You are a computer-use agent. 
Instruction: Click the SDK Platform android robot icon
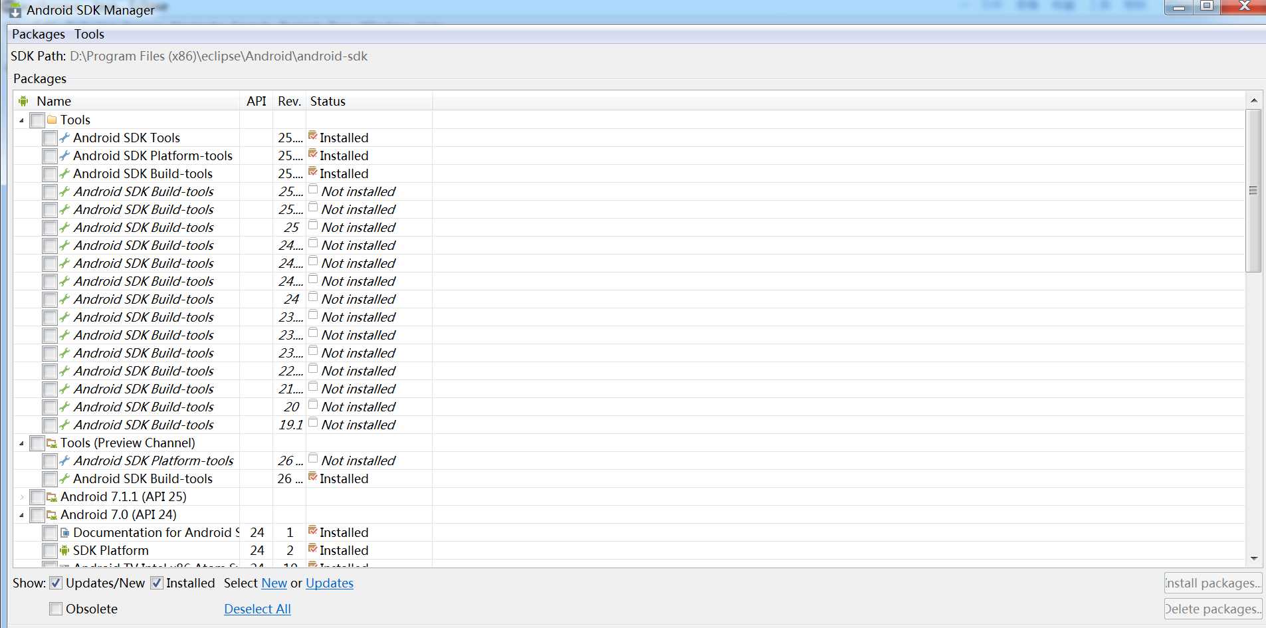tap(64, 550)
